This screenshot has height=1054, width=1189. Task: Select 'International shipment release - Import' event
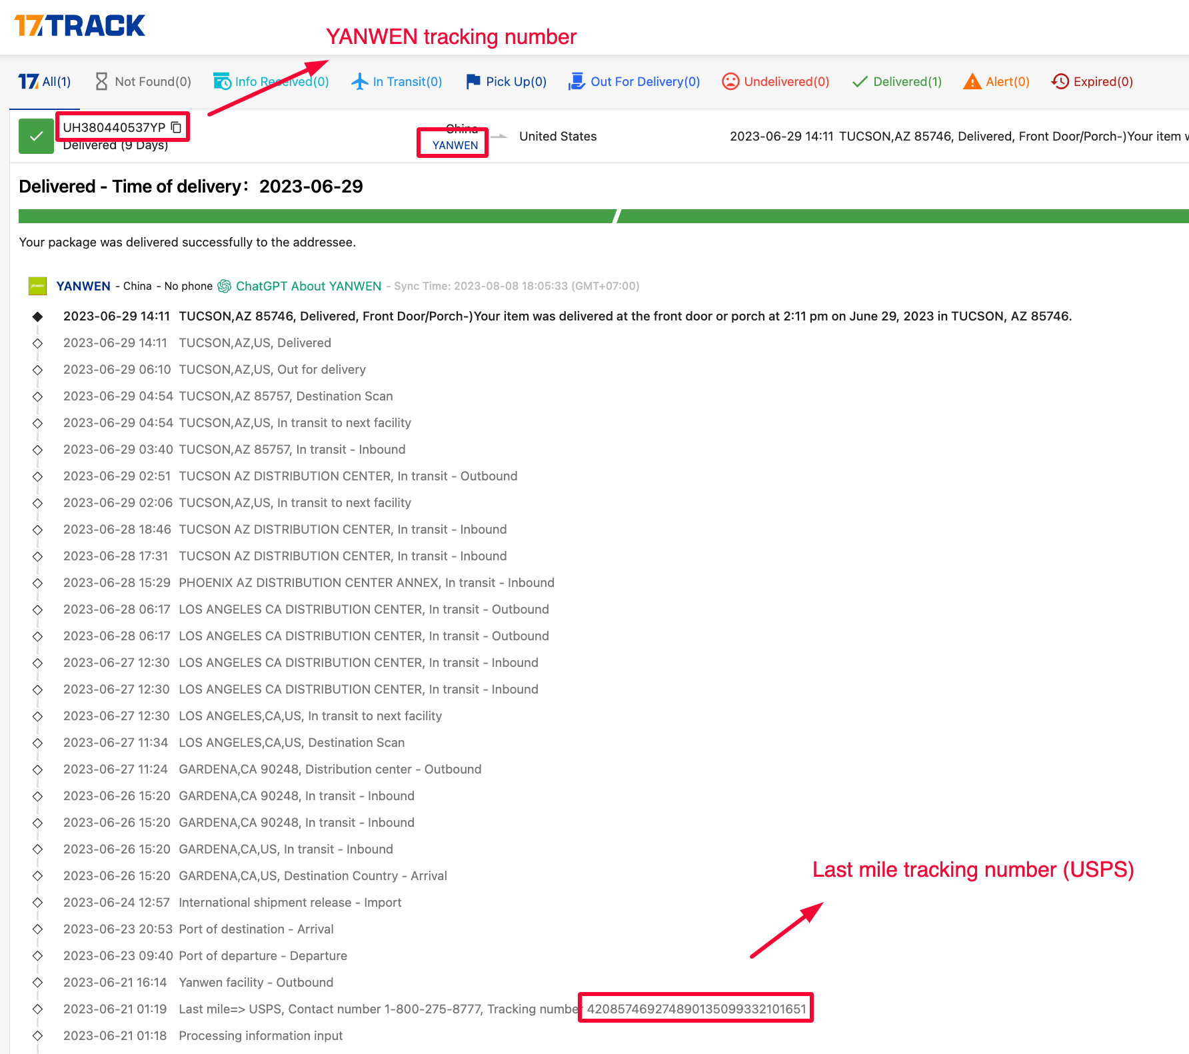(x=233, y=902)
